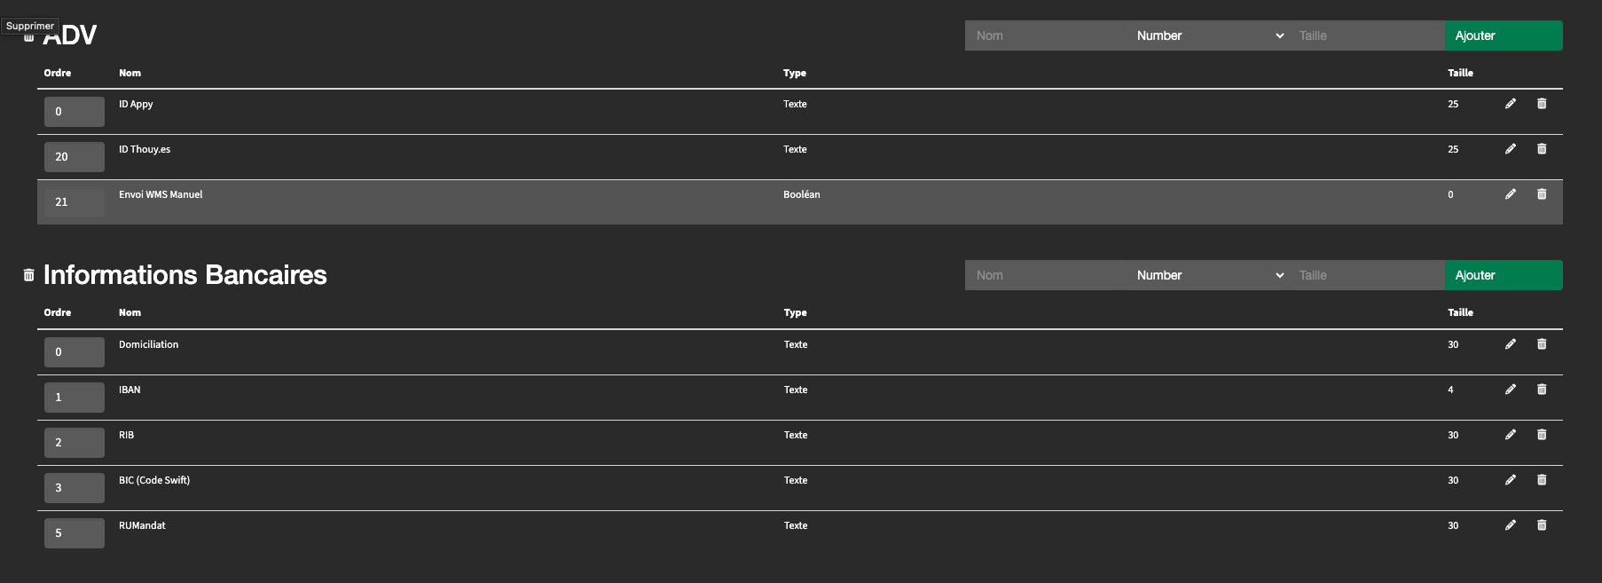Click Ajouter in the ADV section

[1504, 35]
